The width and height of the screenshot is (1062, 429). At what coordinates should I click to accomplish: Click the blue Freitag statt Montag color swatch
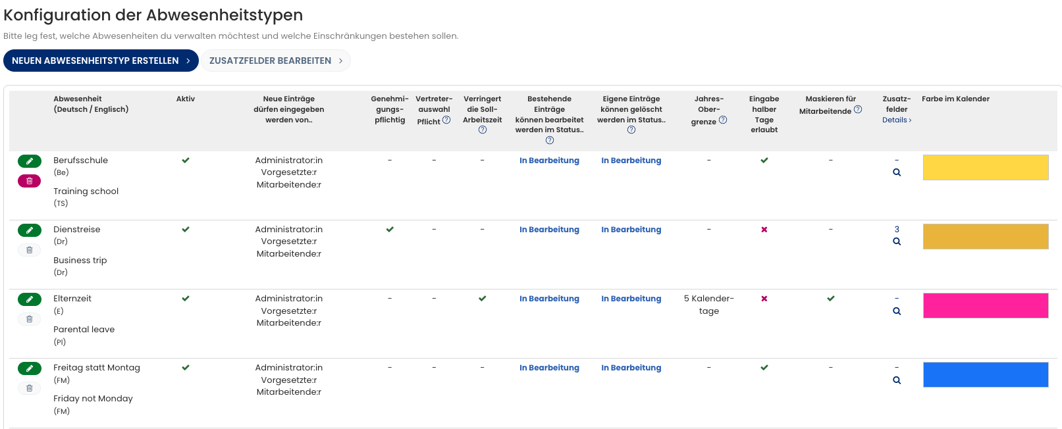point(985,375)
